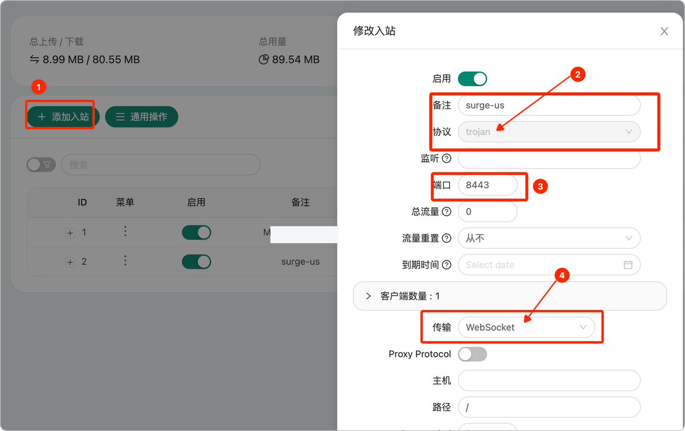
Task: Click the 菜单 column header
Action: point(125,202)
